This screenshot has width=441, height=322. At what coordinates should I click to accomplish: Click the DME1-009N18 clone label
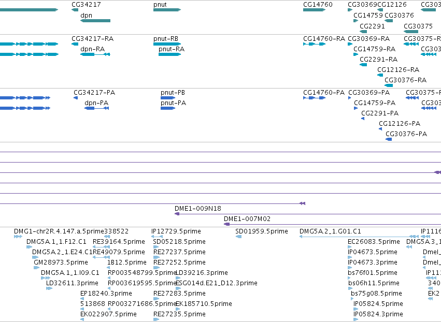[x=198, y=209]
